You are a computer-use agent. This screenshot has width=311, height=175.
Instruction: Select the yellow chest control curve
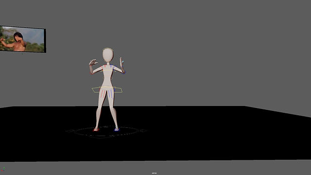[x=108, y=70]
